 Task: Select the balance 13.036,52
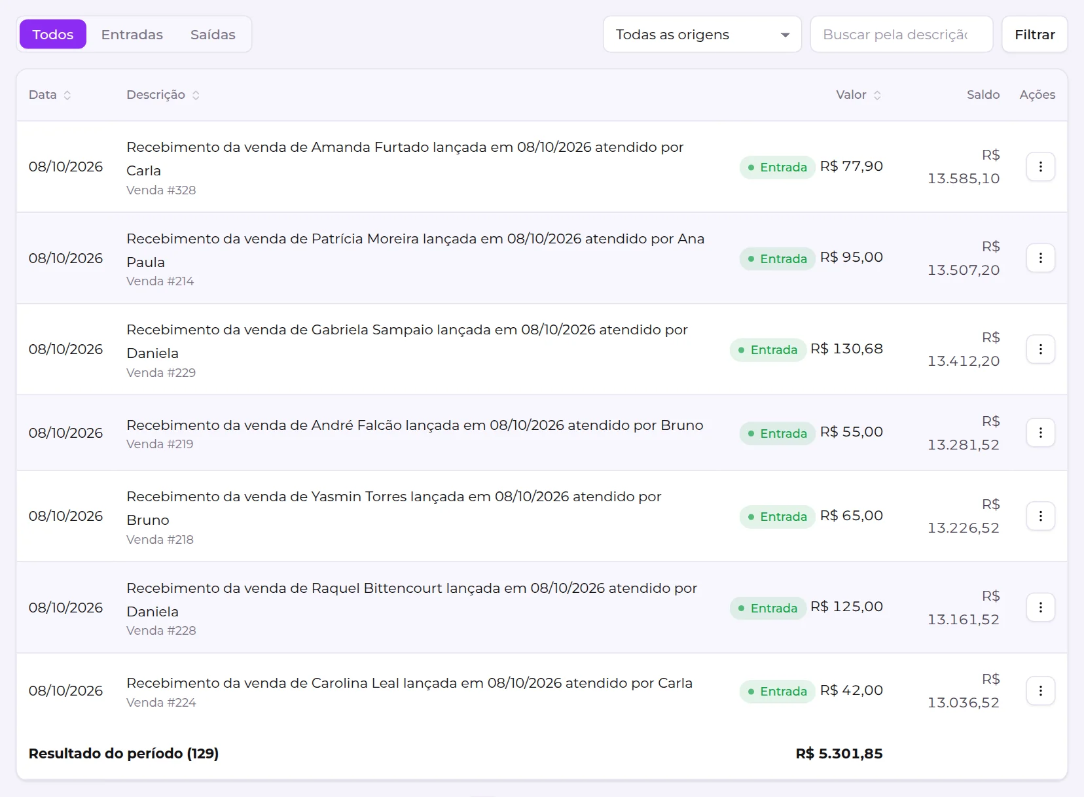tap(964, 702)
